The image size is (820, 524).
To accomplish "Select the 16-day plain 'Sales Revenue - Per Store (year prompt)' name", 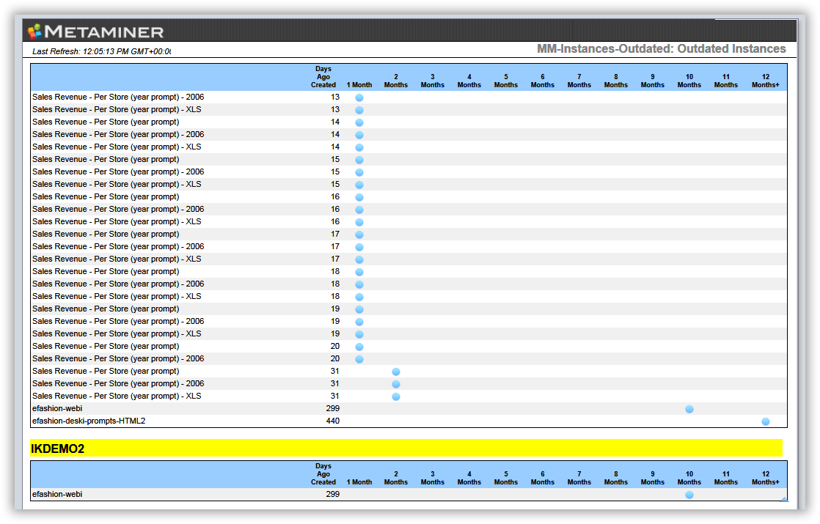I will pyautogui.click(x=106, y=197).
